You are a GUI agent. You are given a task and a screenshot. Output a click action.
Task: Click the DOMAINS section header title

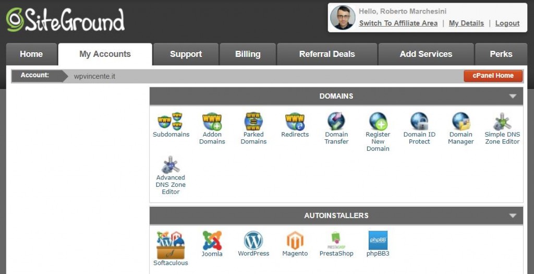(x=336, y=96)
